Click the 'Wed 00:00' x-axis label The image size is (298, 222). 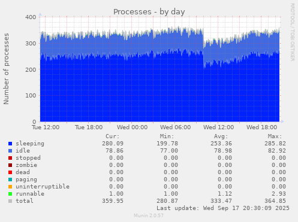[133, 127]
